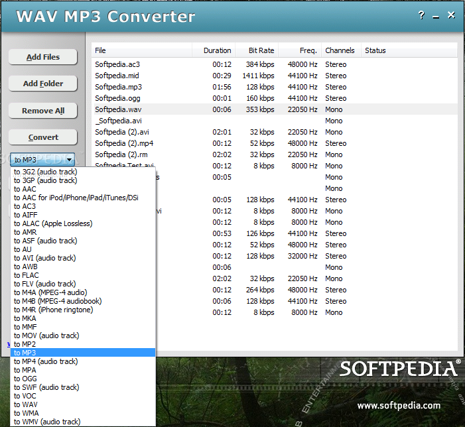Screen dimensions: 465x427
Task: Select Softpedia.ogg file row
Action: tap(276, 98)
